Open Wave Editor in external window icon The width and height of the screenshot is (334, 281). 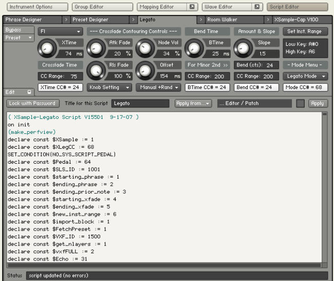click(x=257, y=7)
